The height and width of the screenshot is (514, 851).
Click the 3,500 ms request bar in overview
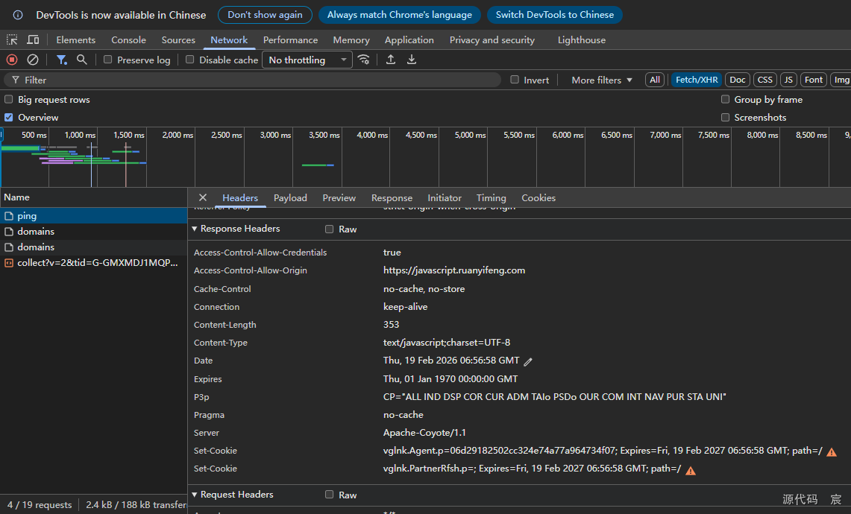pos(318,165)
